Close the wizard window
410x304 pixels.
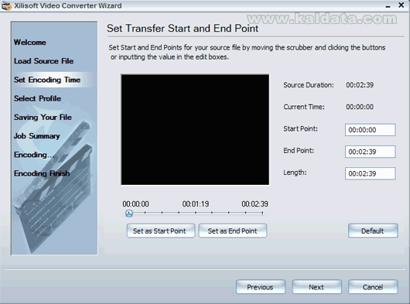(401, 5)
